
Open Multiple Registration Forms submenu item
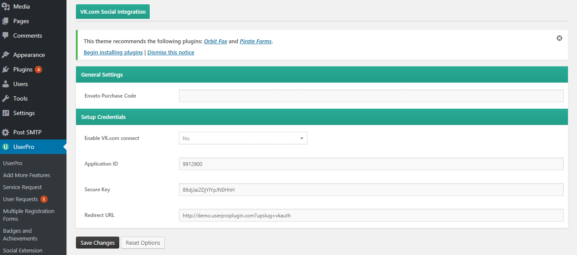coord(29,215)
